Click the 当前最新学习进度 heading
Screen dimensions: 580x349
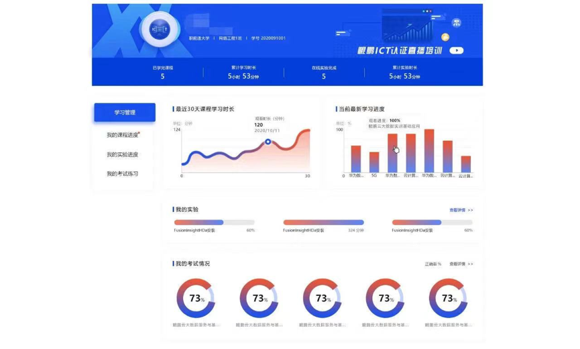(x=361, y=109)
